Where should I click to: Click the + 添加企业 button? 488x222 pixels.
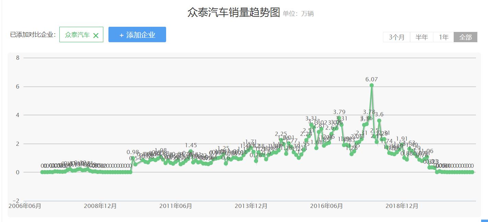(137, 34)
